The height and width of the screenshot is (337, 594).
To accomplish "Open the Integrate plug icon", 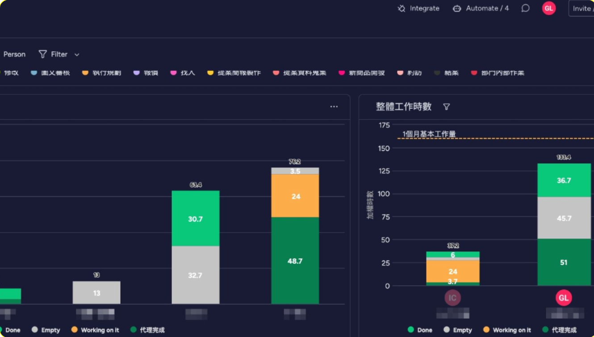I will [402, 8].
